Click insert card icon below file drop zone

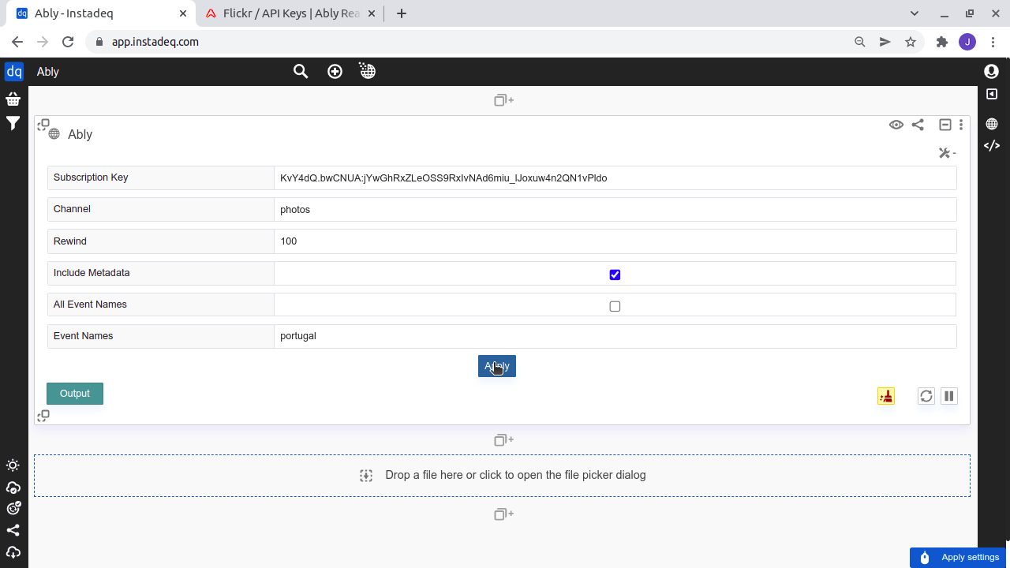pyautogui.click(x=503, y=514)
